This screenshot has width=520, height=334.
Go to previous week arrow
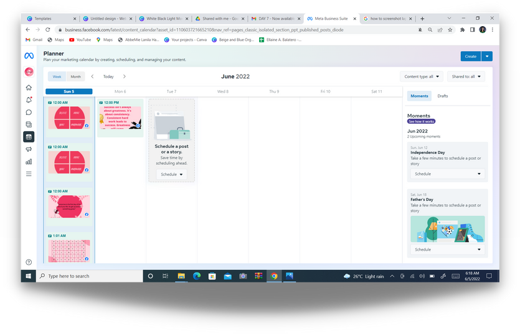pyautogui.click(x=93, y=77)
